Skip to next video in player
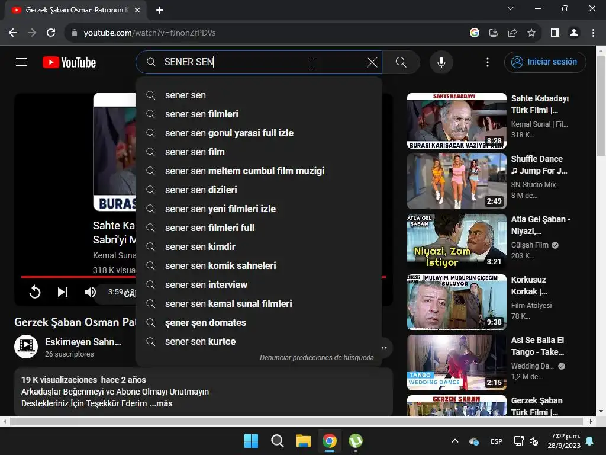The image size is (606, 455). (63, 291)
